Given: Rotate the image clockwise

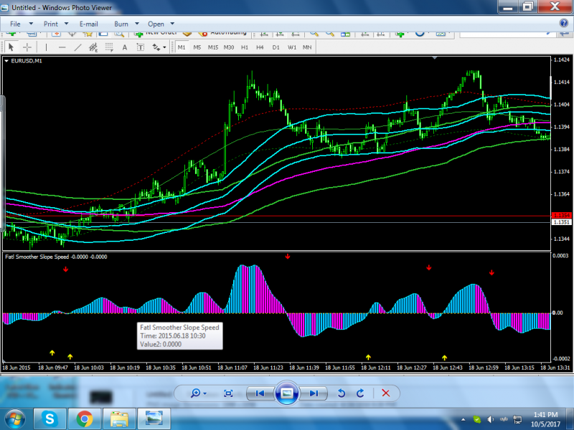Looking at the screenshot, I should click(360, 393).
